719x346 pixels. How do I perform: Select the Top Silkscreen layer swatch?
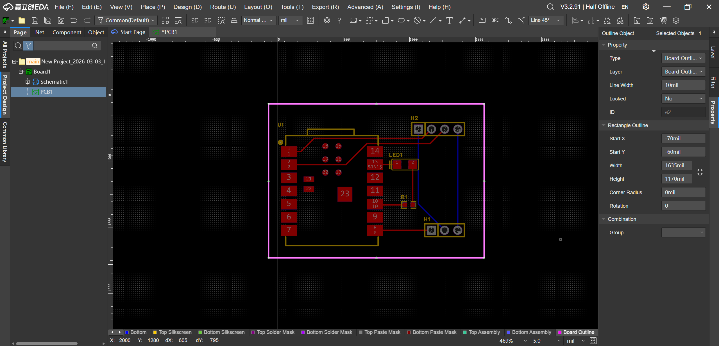(x=155, y=332)
